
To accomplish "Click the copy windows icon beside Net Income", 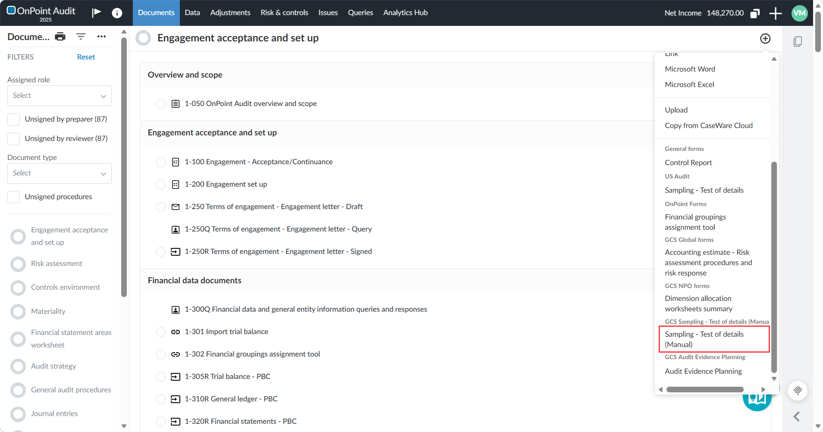I will coord(755,13).
